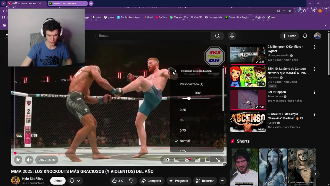330x186 pixels.
Task: Open the Crear menu
Action: (289, 36)
